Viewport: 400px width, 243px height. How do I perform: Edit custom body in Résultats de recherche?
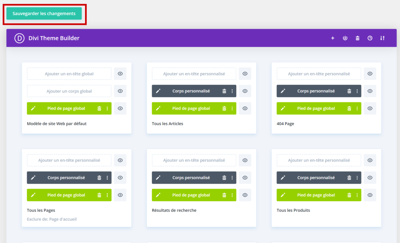click(158, 178)
